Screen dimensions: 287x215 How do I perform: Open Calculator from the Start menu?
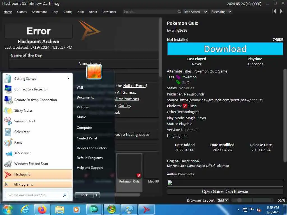(8, 132)
